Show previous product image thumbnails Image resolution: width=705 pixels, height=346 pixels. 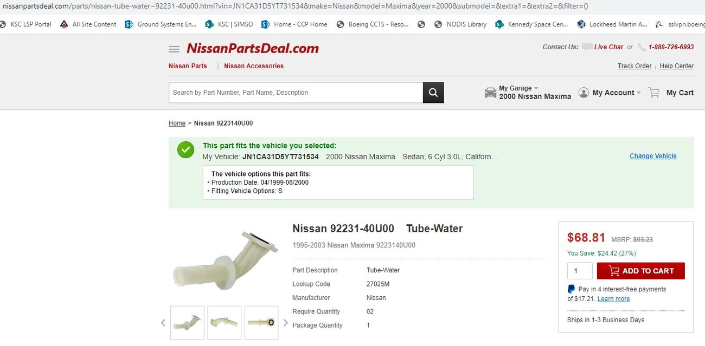click(x=163, y=323)
